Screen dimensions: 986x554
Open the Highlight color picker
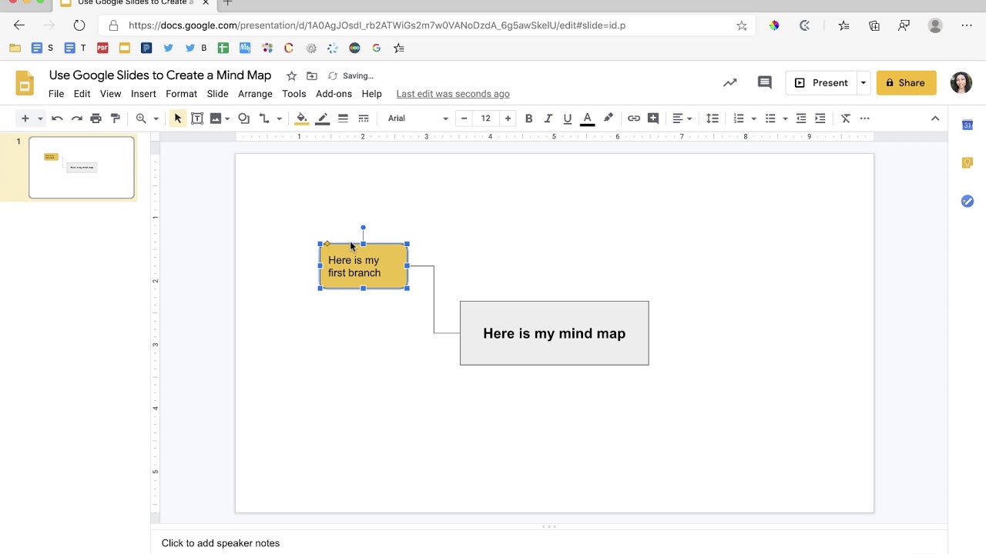(608, 118)
